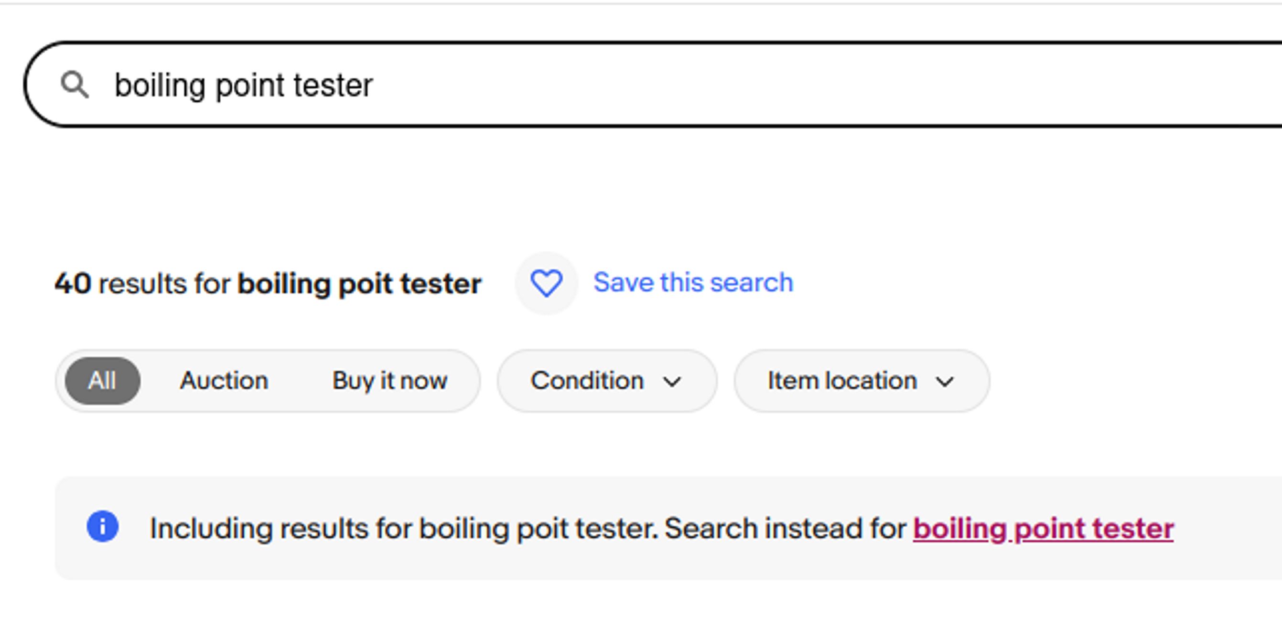Screen dimensions: 1282x627
Task: Select the All listings filter
Action: (103, 381)
